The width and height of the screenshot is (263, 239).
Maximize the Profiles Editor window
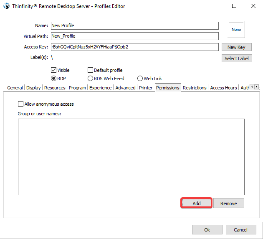(x=234, y=6)
